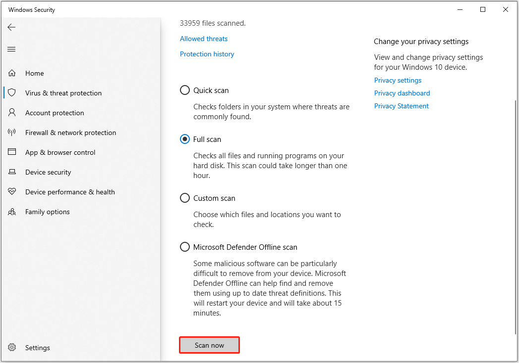Click the Virus & threat protection shield icon

click(x=12, y=93)
